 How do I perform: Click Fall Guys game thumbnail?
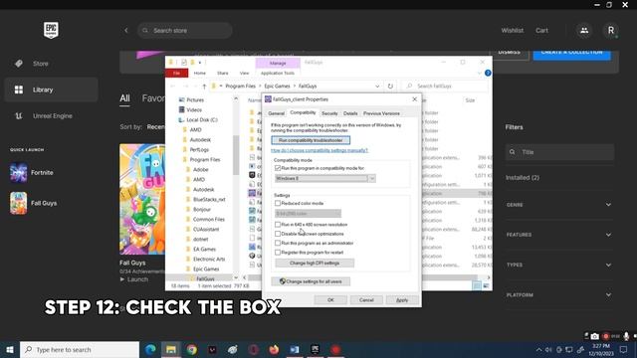point(142,199)
